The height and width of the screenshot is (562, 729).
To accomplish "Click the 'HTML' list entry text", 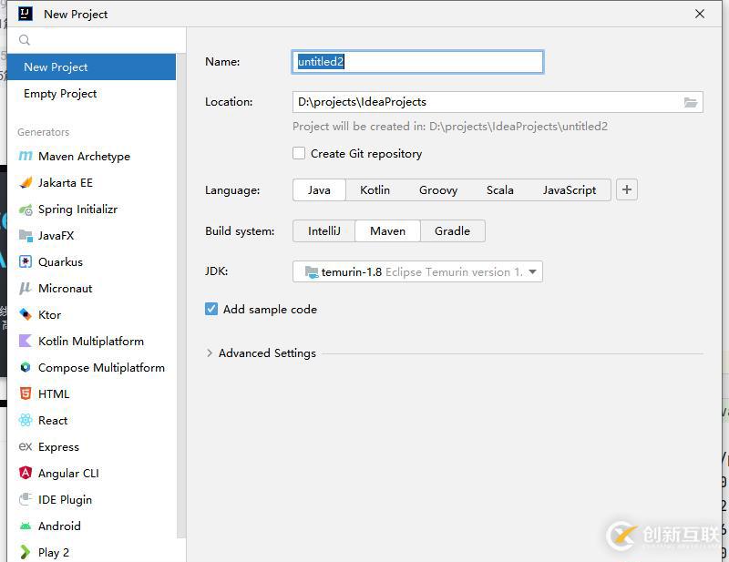I will (x=54, y=394).
